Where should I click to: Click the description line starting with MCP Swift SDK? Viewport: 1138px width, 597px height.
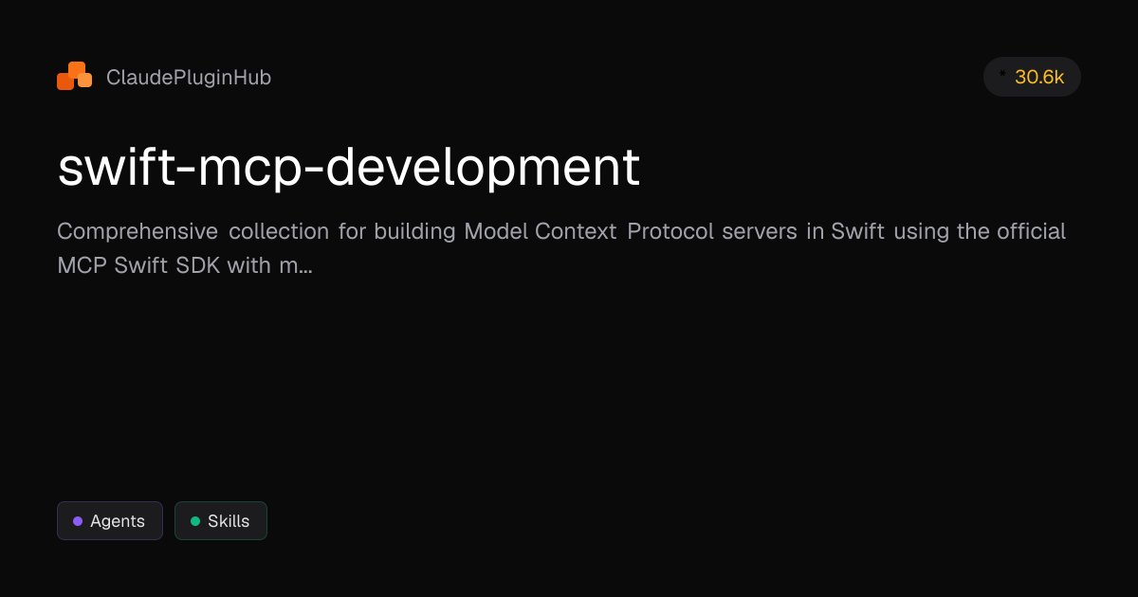tap(185, 266)
